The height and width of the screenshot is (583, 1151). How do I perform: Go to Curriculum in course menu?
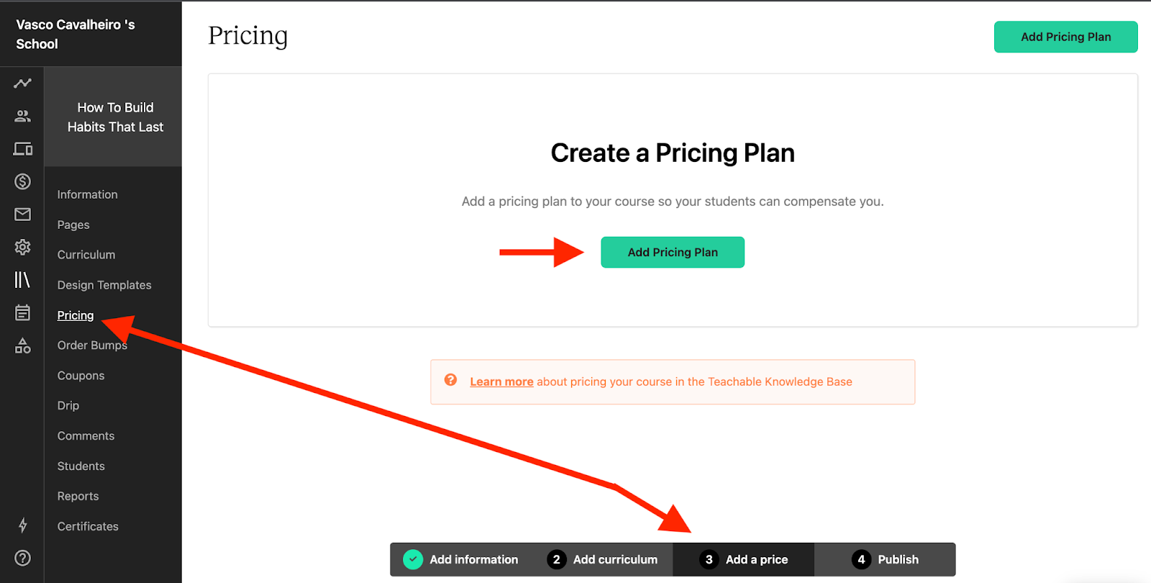pos(86,255)
